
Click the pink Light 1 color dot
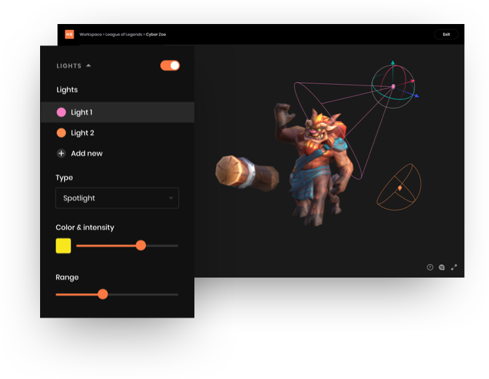pos(61,112)
